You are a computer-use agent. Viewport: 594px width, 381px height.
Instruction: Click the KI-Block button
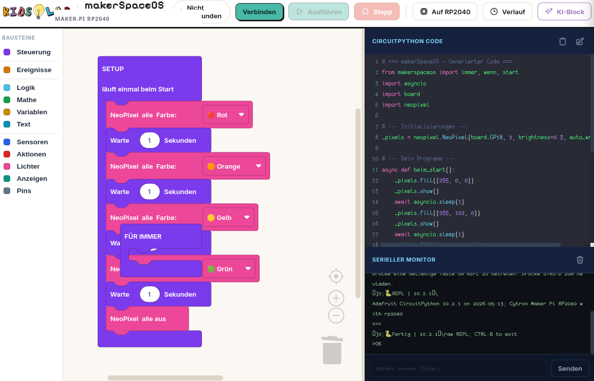(x=565, y=12)
